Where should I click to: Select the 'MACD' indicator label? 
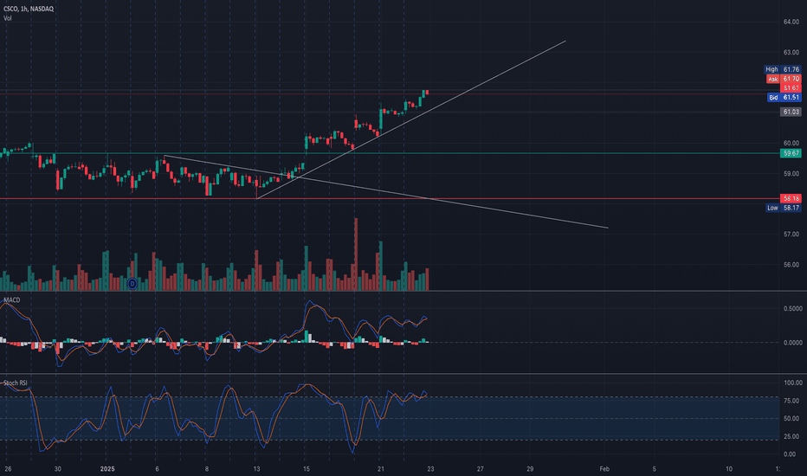pos(12,300)
